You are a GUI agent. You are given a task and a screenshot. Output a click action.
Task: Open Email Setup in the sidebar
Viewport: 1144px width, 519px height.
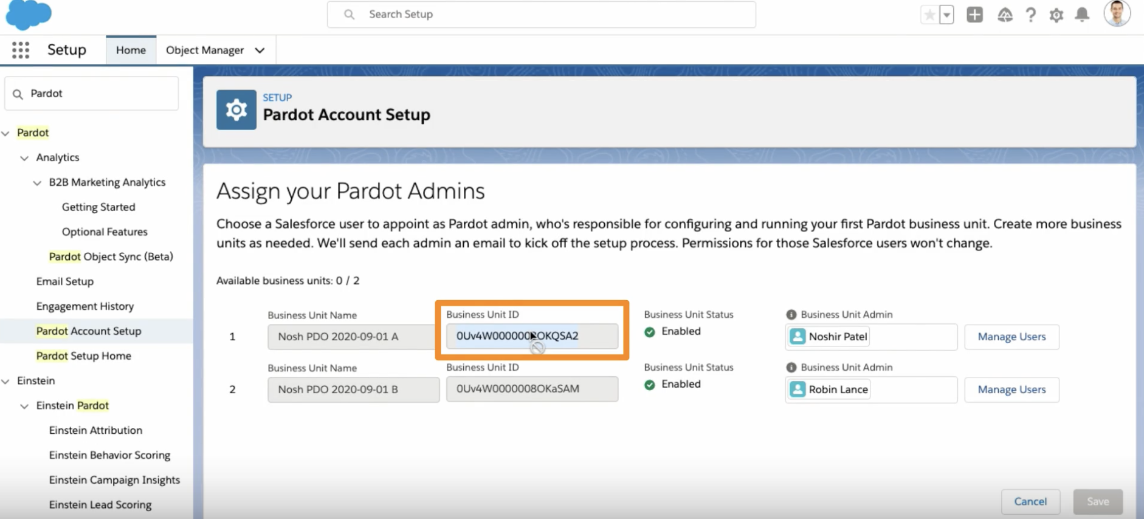tap(64, 281)
